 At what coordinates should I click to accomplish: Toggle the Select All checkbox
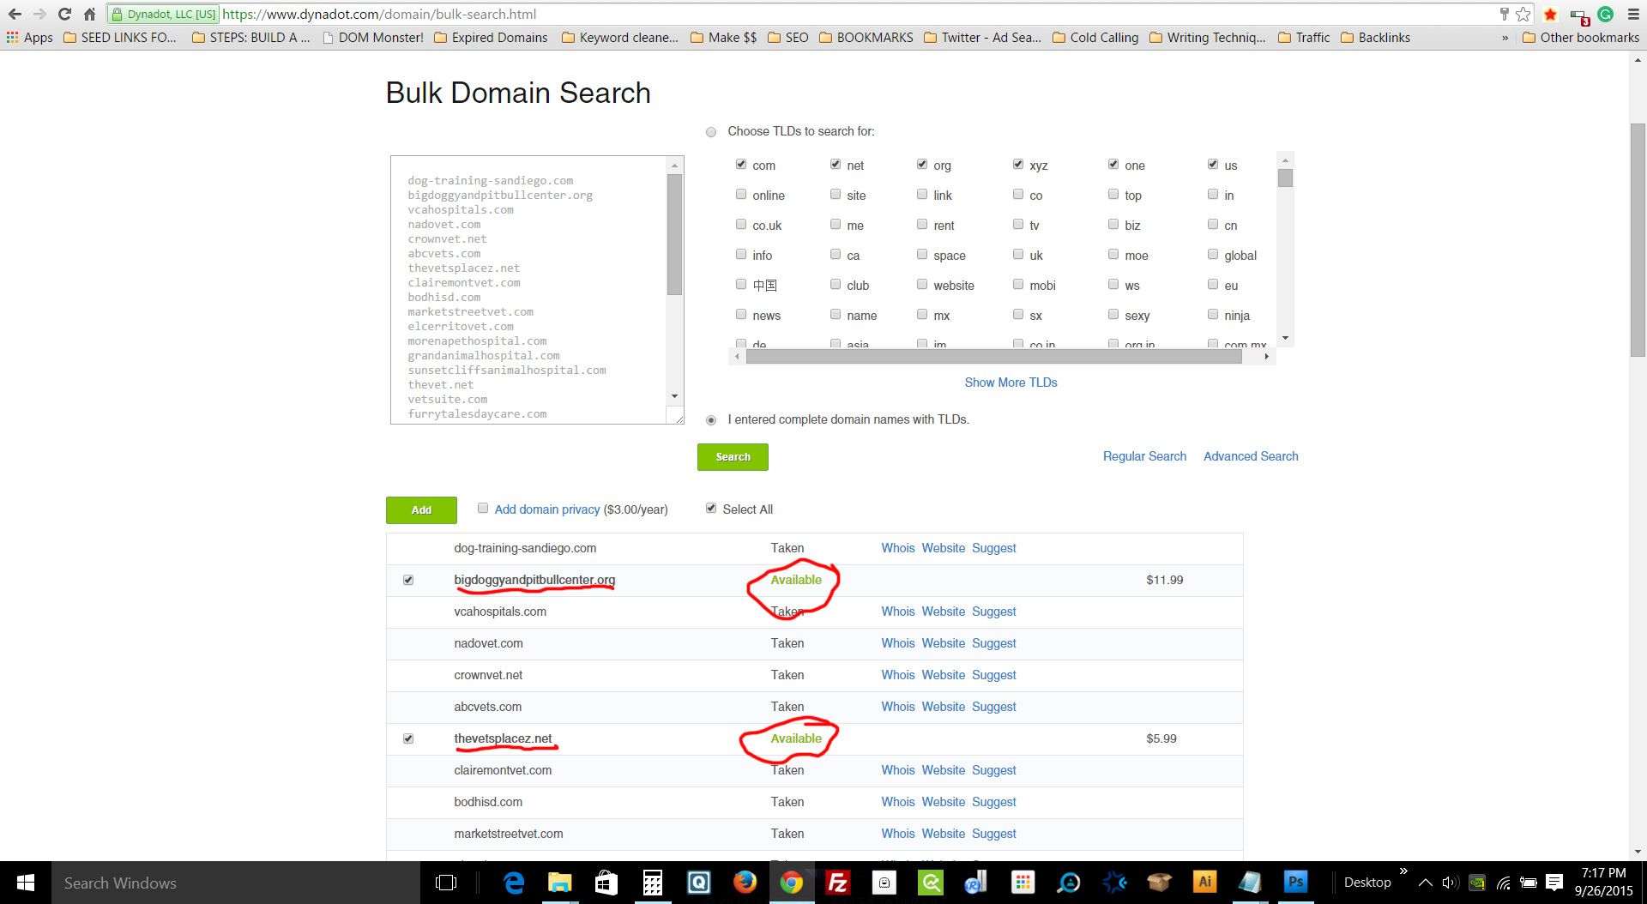coord(711,508)
